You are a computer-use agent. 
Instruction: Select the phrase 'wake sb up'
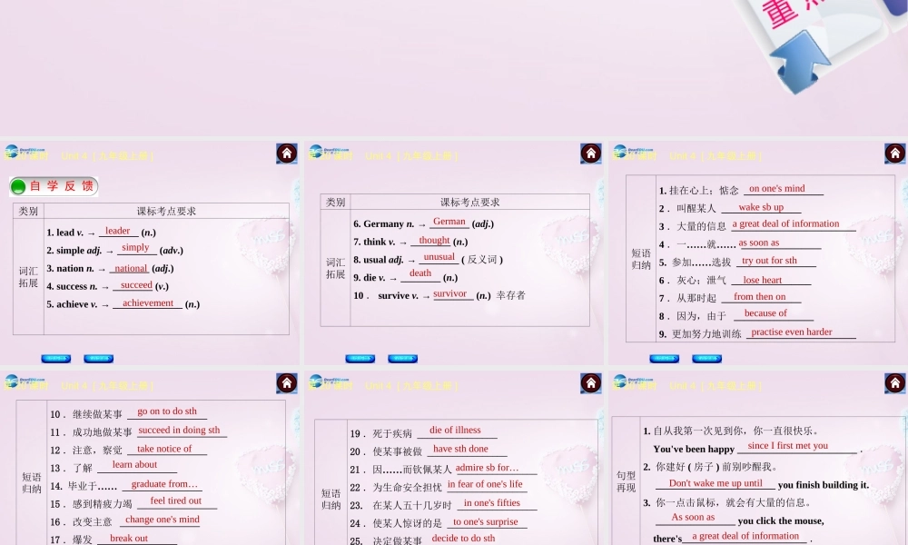[x=761, y=207]
